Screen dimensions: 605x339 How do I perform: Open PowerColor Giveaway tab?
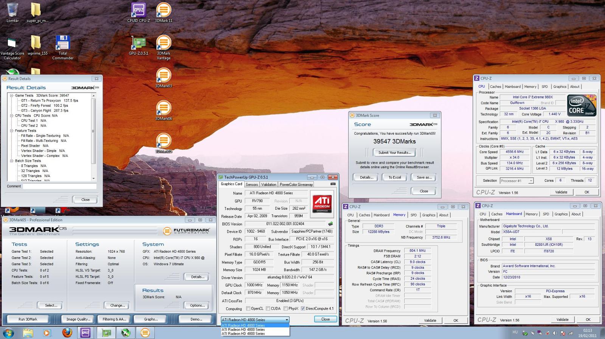296,184
